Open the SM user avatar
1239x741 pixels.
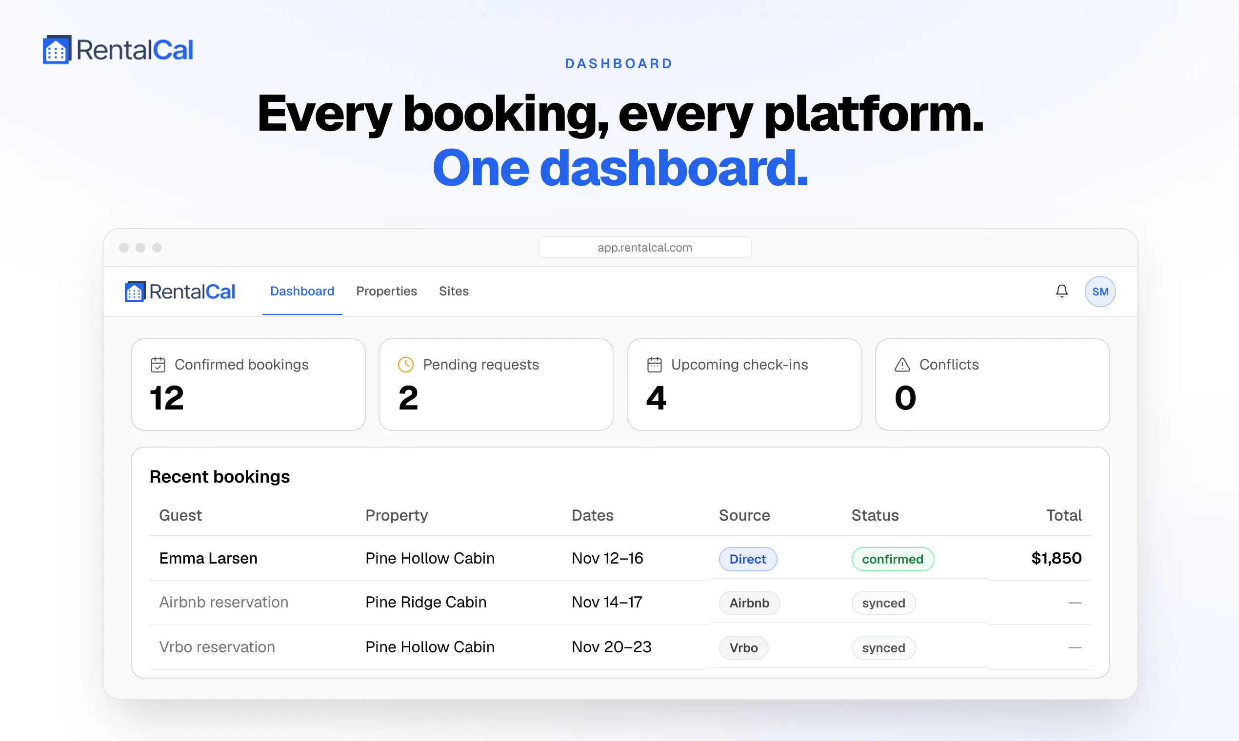(1099, 292)
